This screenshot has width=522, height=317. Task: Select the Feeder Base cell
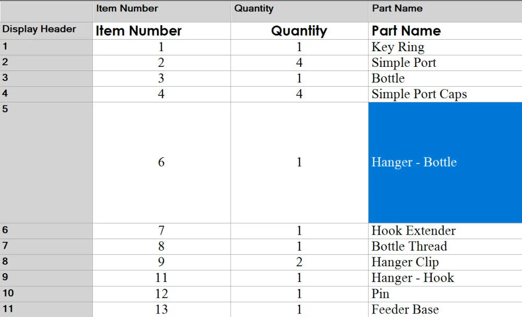[x=445, y=309]
